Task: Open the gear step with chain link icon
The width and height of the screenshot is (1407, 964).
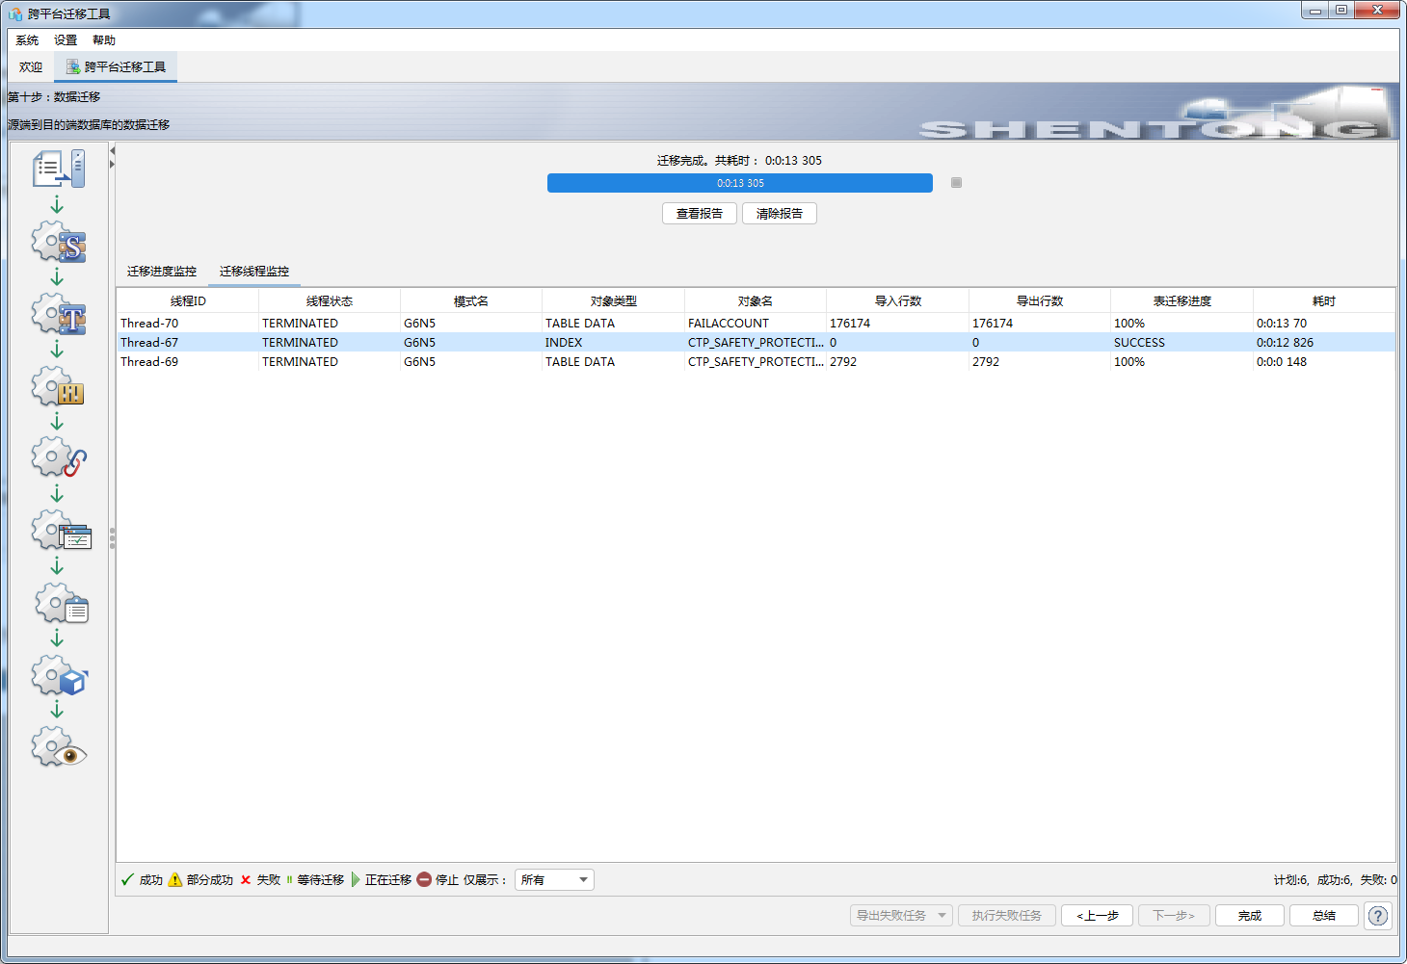Action: click(59, 458)
